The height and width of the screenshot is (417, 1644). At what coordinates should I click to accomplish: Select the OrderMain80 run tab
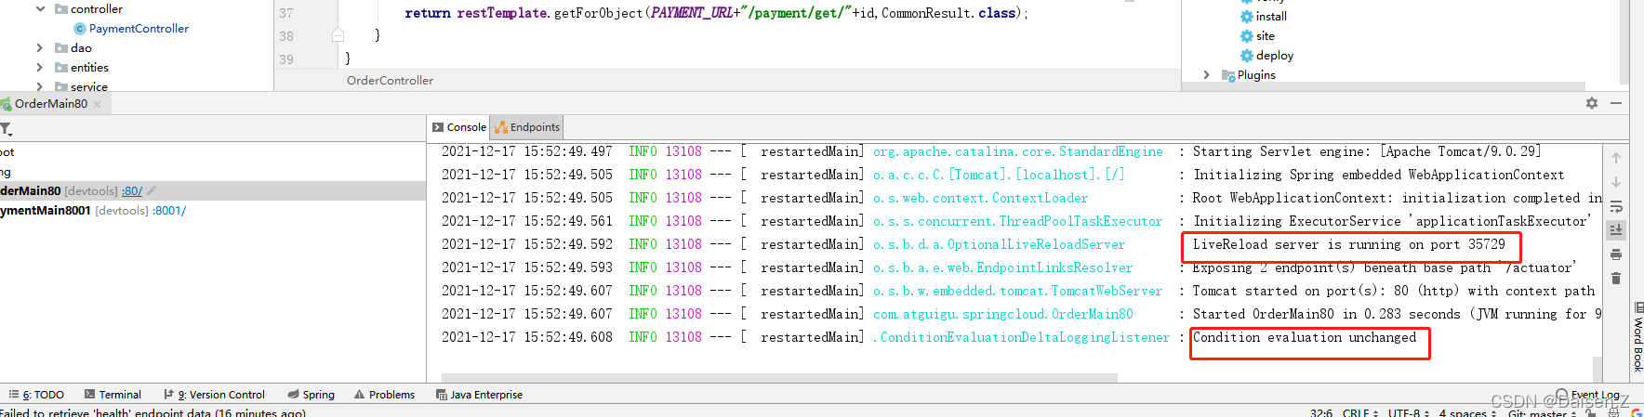point(50,104)
